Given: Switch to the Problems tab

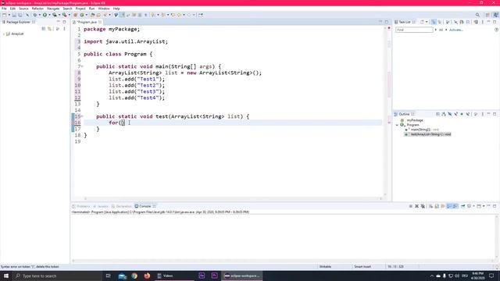Looking at the screenshot, I should pyautogui.click(x=81, y=206).
